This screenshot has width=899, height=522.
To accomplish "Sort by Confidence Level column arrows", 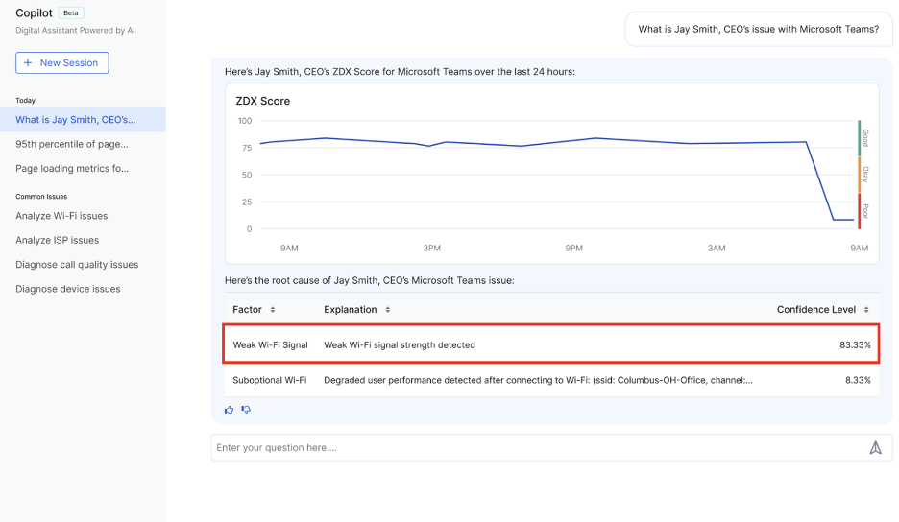I will (x=867, y=310).
